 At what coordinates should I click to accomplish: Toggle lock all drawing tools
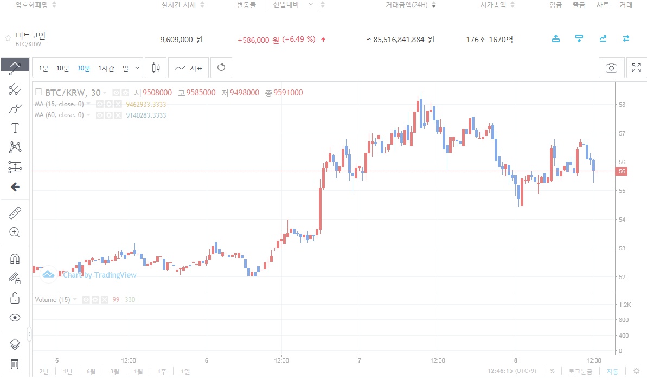tap(15, 298)
